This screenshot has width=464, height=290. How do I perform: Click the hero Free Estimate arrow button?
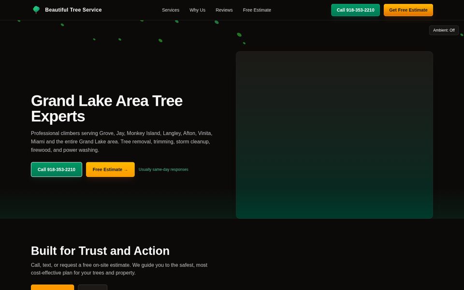110,170
